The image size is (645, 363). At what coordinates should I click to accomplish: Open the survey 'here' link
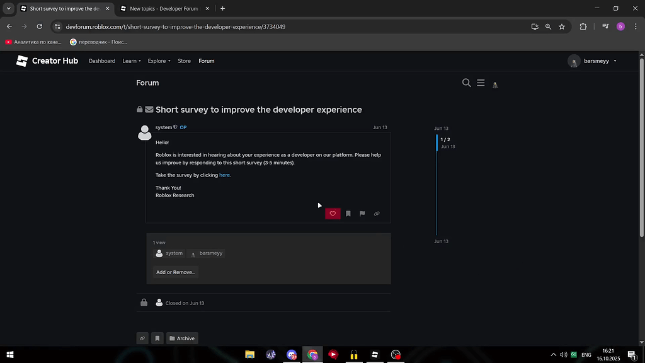(x=224, y=175)
